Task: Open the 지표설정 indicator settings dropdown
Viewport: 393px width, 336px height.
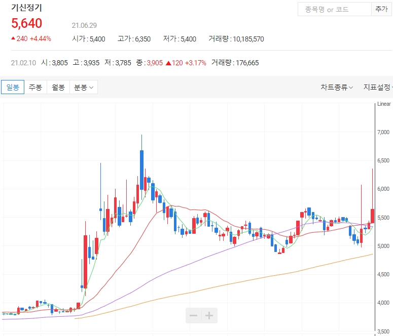Action: tap(378, 88)
